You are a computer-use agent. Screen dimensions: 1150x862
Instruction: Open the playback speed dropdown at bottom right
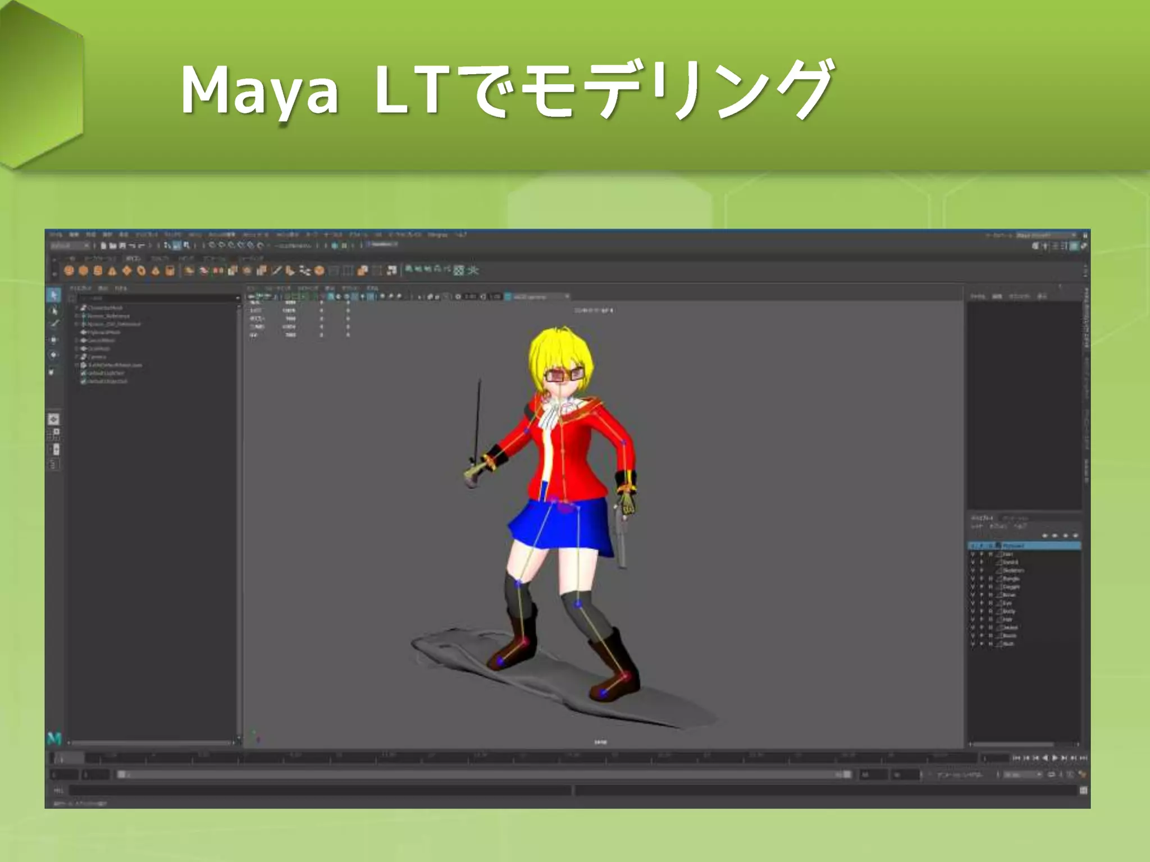coord(1023,774)
